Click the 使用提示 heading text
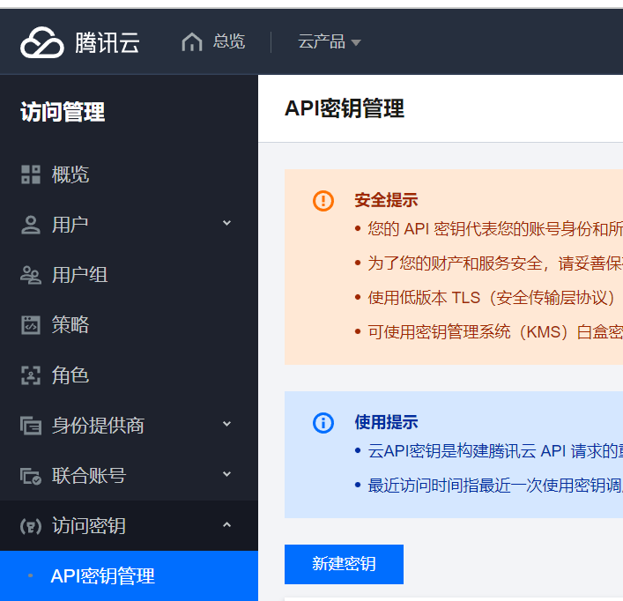Screen dimensions: 623x601 click(x=386, y=422)
